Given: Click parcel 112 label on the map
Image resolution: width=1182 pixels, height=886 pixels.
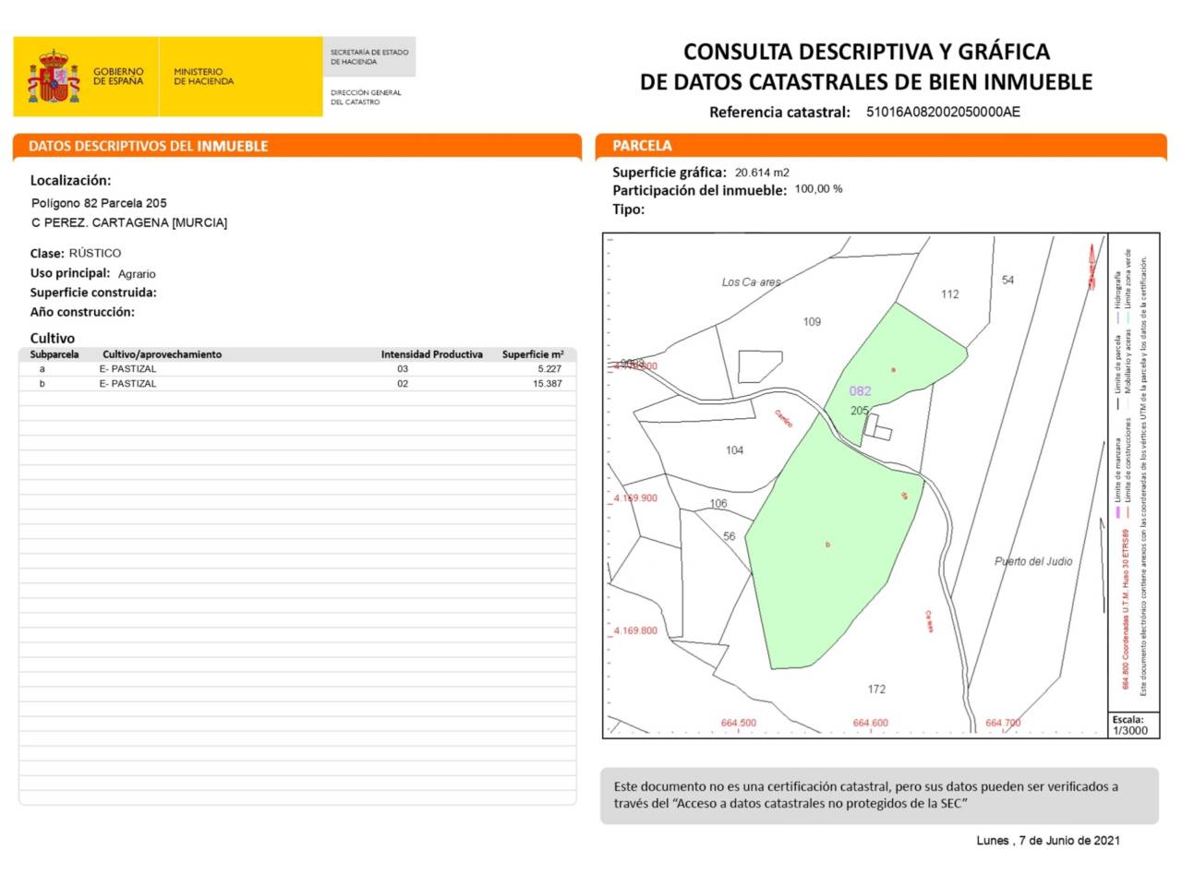Looking at the screenshot, I should click(949, 294).
